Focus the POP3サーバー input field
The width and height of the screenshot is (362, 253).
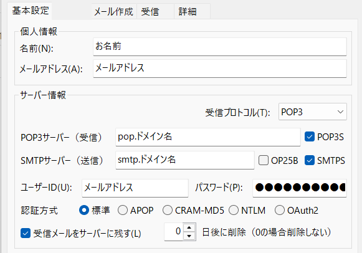(207, 137)
